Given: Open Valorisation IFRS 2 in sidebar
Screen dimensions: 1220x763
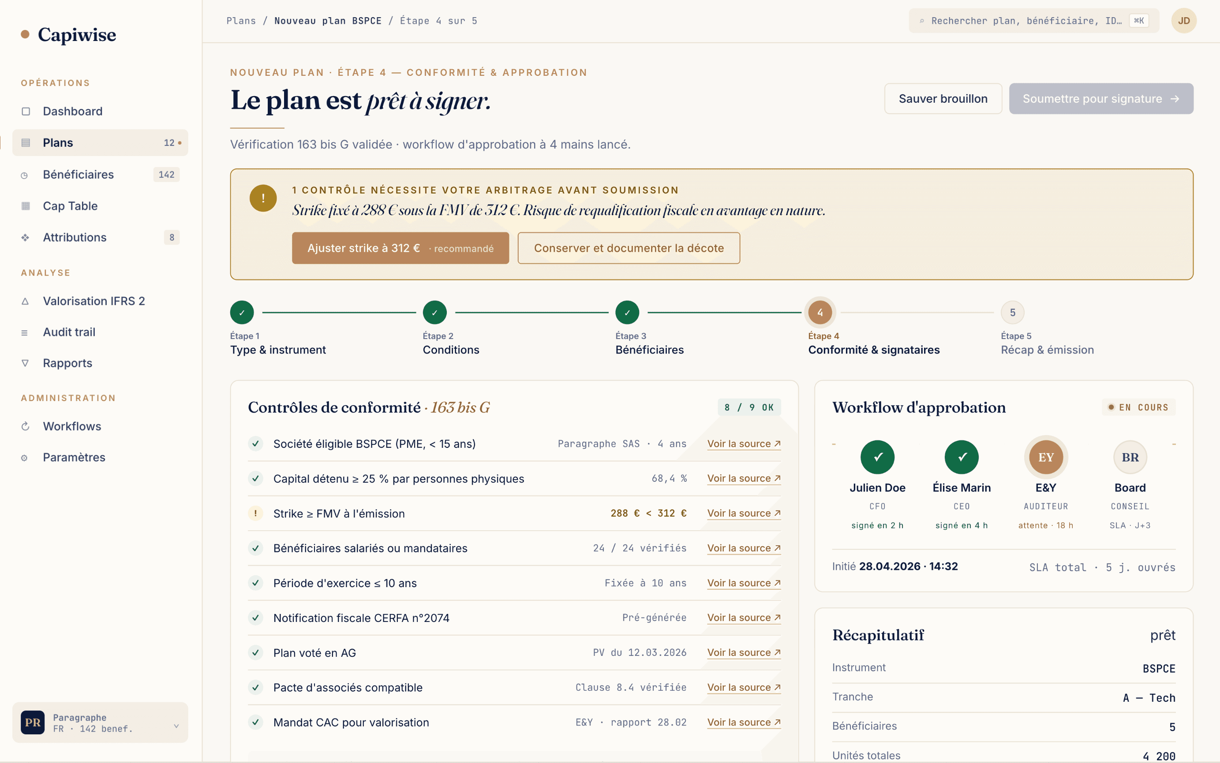Looking at the screenshot, I should click(100, 301).
